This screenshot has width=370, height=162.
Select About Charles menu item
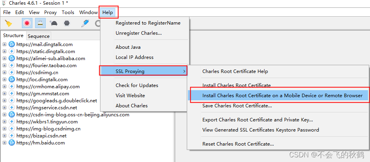pyautogui.click(x=132, y=106)
